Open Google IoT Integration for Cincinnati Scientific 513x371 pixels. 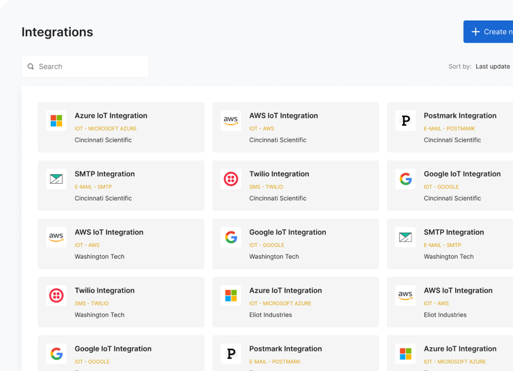tap(450, 185)
